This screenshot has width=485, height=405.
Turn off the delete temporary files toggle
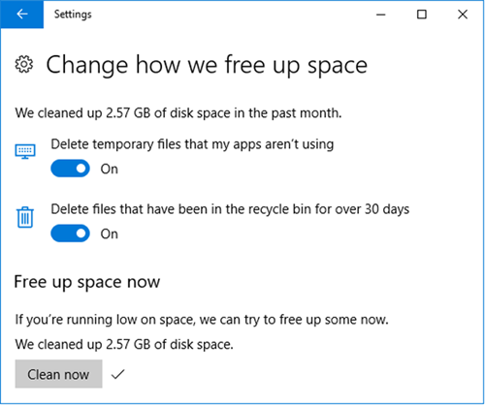point(70,169)
